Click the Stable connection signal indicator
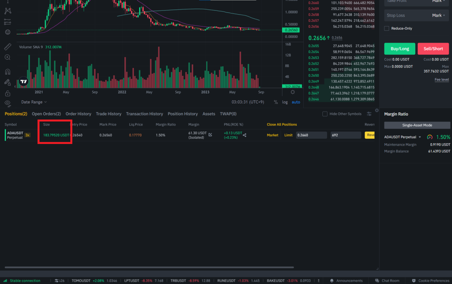 tap(22, 280)
